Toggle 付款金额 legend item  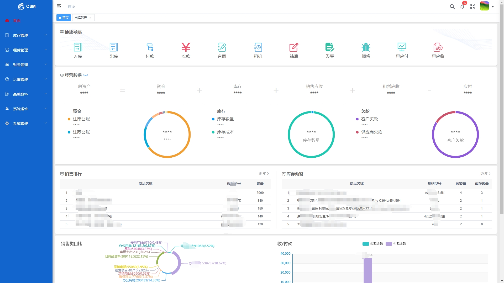tap(396, 244)
